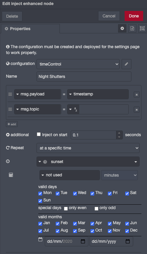
Task: Open the minutes unit dropdown
Action: click(119, 175)
